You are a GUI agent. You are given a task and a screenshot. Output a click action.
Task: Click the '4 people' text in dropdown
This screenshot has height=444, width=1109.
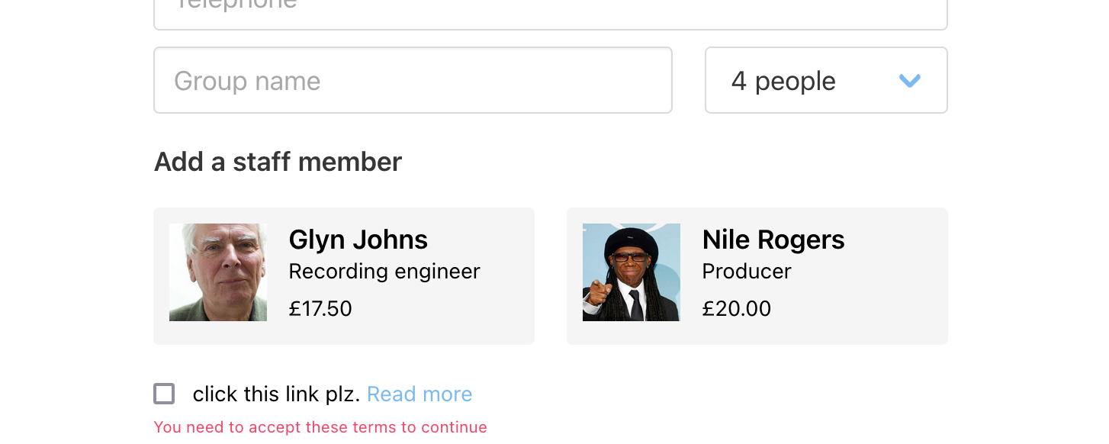pyautogui.click(x=783, y=81)
